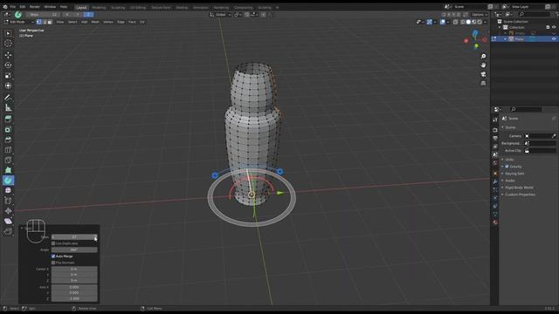Click the outliner search field
The image size is (559, 314).
534,14
